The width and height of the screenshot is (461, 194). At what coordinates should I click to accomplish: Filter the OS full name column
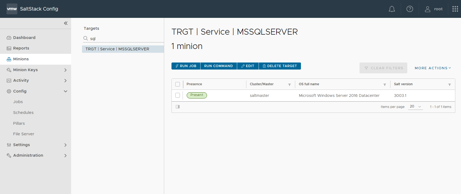coord(384,85)
